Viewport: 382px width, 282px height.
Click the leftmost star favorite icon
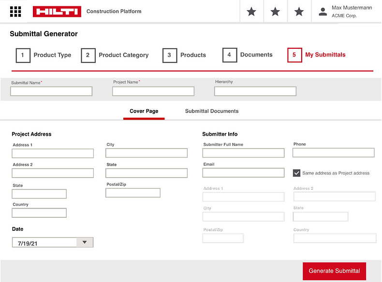click(251, 12)
